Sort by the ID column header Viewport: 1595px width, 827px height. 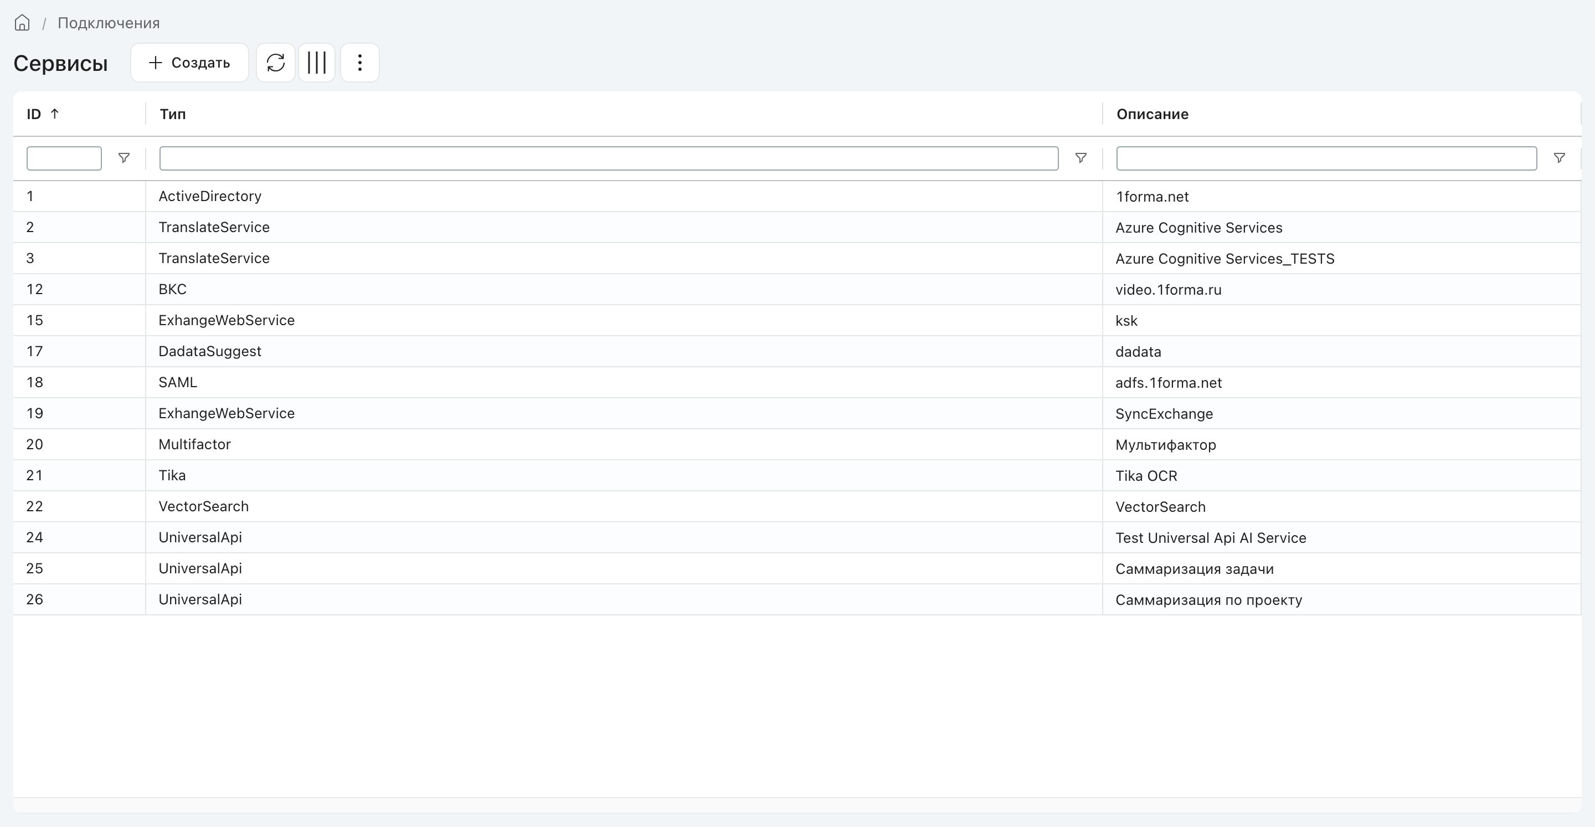(x=33, y=114)
